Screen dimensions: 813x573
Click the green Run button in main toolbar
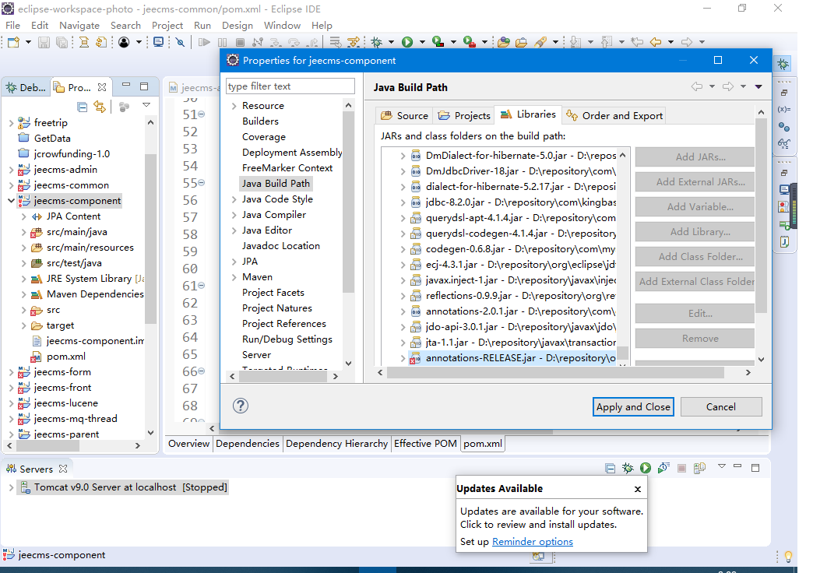coord(406,42)
